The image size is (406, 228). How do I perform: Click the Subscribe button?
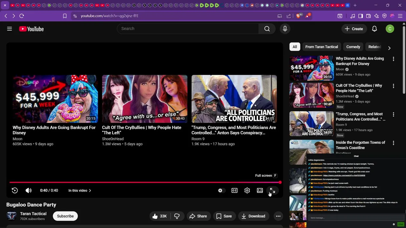[x=65, y=216]
